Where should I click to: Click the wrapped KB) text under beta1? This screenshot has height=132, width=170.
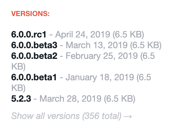[18, 88]
